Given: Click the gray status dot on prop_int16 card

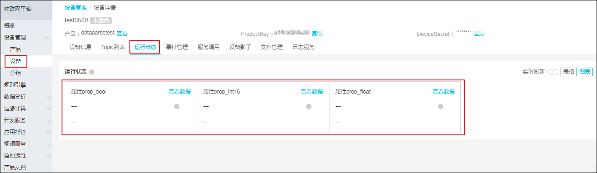Looking at the screenshot, I should 309,106.
